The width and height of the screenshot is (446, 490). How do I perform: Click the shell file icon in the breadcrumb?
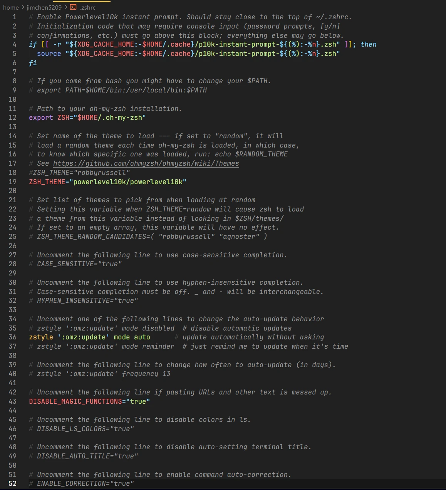click(x=73, y=7)
